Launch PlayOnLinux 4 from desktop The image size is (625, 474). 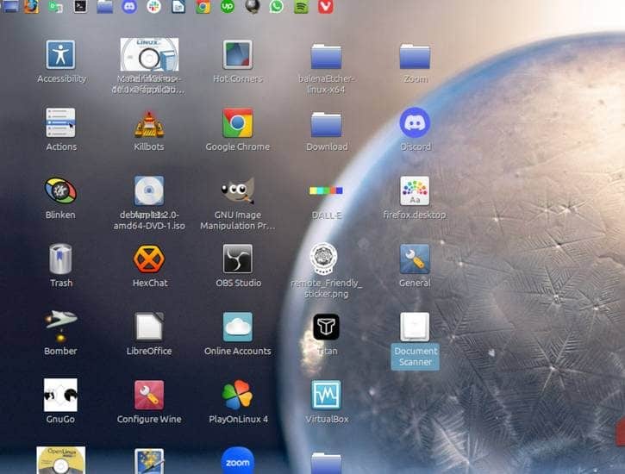[238, 395]
